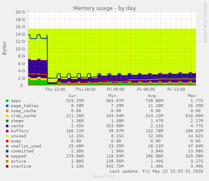Click buffers average value 132.78M
Screen dimensions: 209x181
(x=154, y=131)
